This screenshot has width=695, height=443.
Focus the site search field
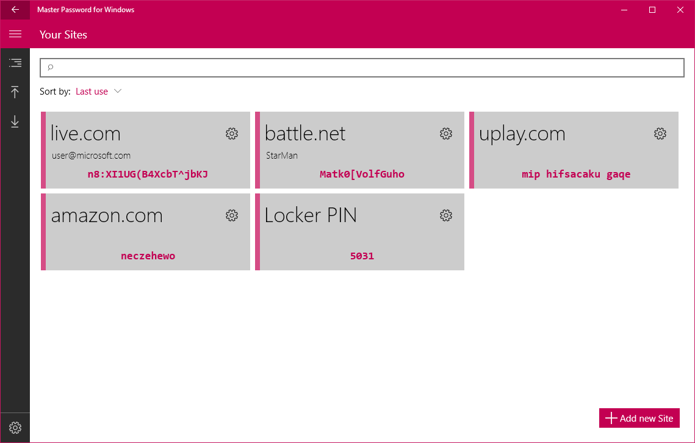pos(362,68)
